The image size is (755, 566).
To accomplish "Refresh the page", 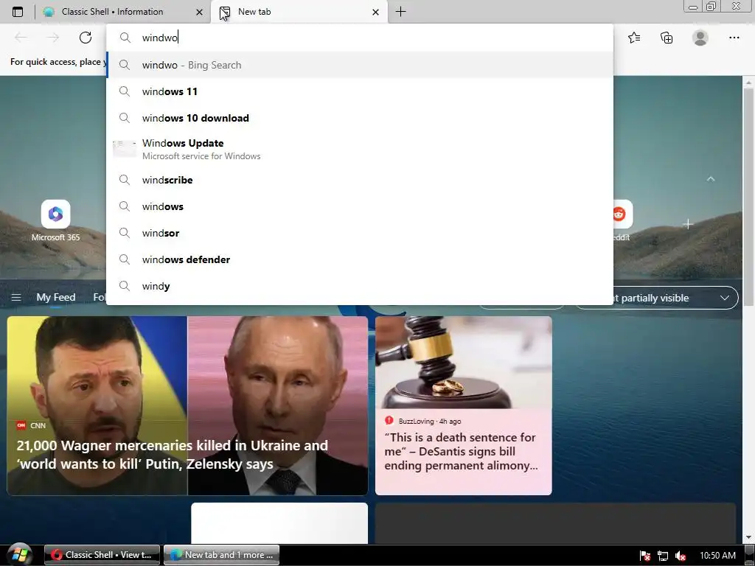I will coord(86,38).
